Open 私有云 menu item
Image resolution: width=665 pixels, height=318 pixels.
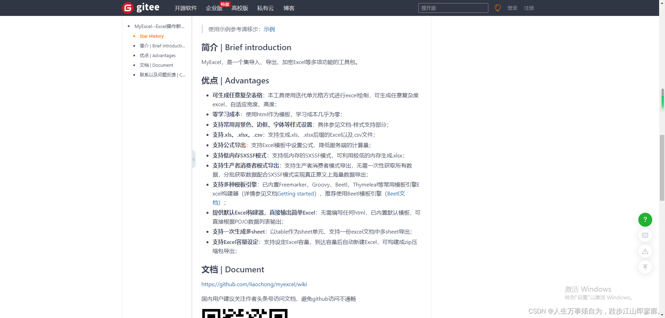265,8
